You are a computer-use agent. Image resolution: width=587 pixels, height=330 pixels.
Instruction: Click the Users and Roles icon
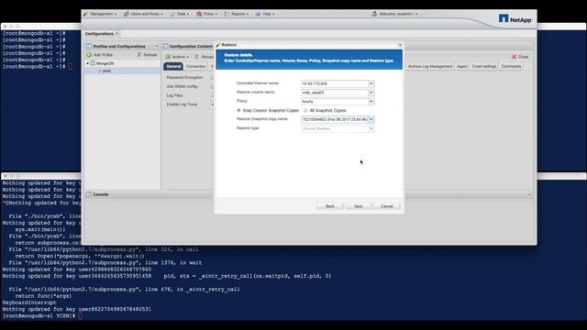[x=127, y=14]
